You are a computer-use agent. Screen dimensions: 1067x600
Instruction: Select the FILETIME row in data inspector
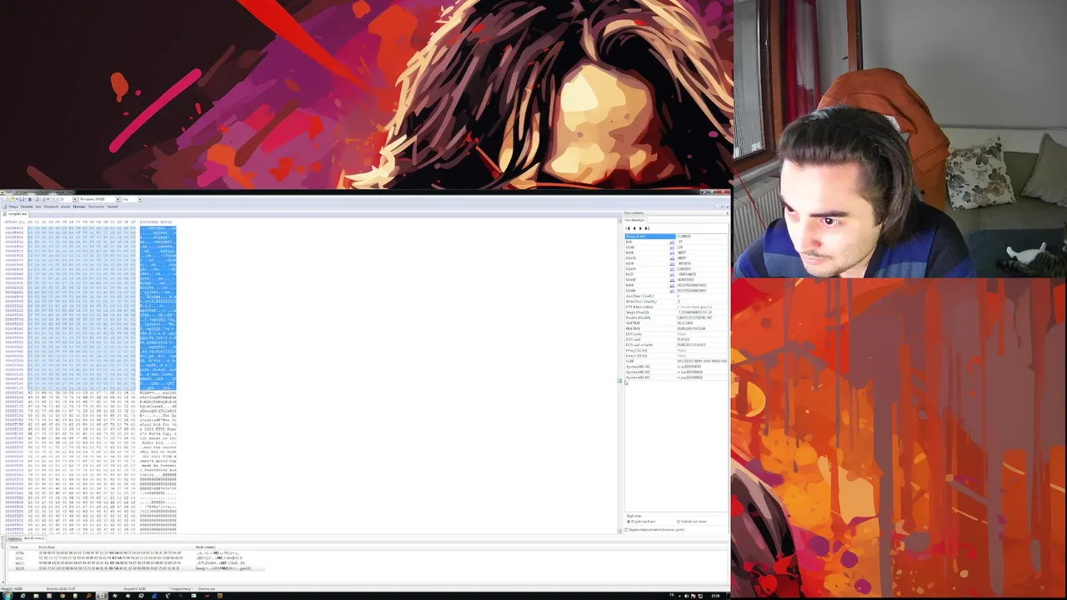675,328
